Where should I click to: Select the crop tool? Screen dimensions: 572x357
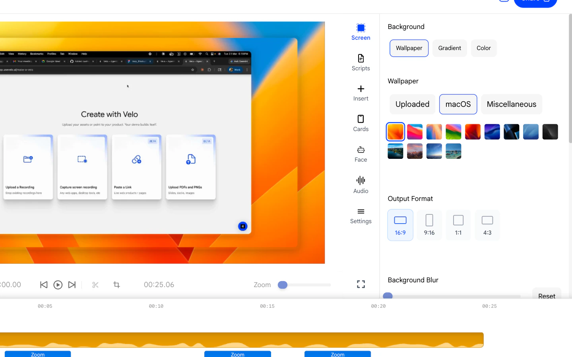tap(116, 285)
